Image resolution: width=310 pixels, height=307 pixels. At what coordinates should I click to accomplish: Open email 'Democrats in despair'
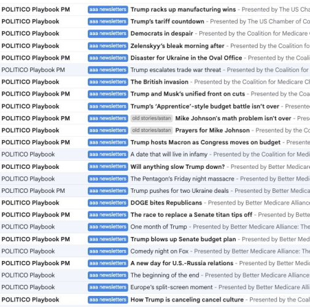point(161,34)
